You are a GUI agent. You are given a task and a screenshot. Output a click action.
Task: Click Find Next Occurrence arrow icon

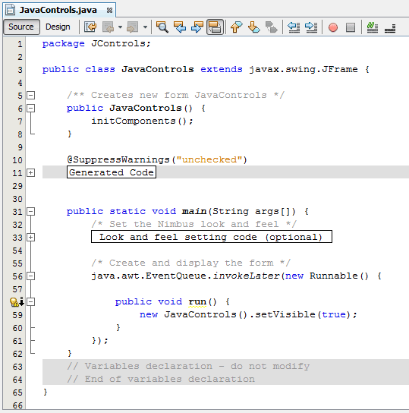pyautogui.click(x=197, y=27)
